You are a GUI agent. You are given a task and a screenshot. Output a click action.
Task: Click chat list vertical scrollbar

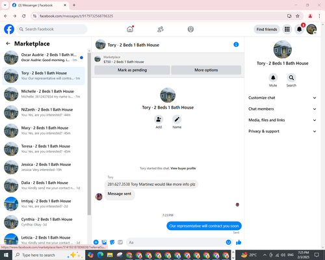point(89,134)
